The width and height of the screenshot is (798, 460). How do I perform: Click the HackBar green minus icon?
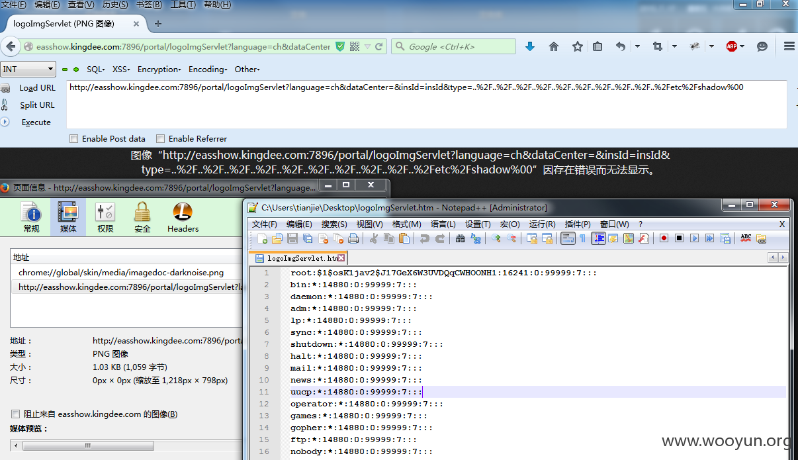(x=65, y=69)
